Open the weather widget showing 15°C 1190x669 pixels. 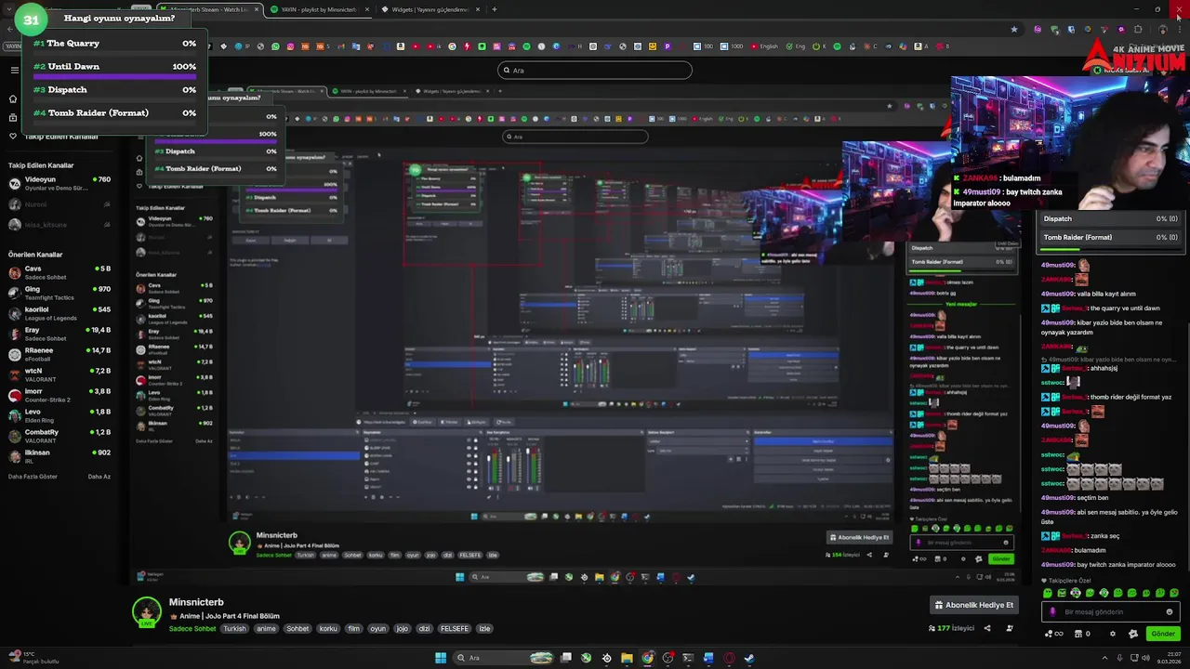click(33, 658)
